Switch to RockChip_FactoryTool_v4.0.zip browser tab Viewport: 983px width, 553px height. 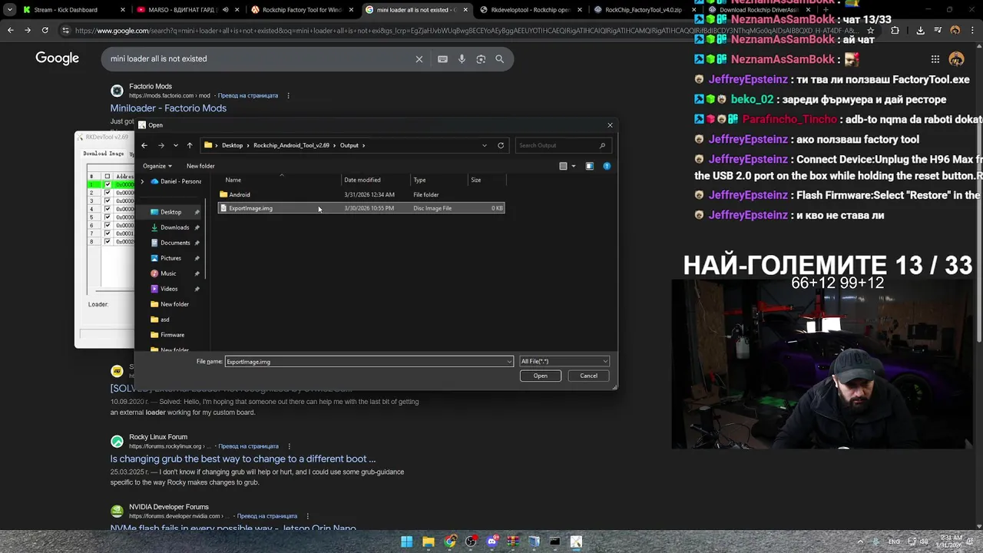[x=642, y=10]
